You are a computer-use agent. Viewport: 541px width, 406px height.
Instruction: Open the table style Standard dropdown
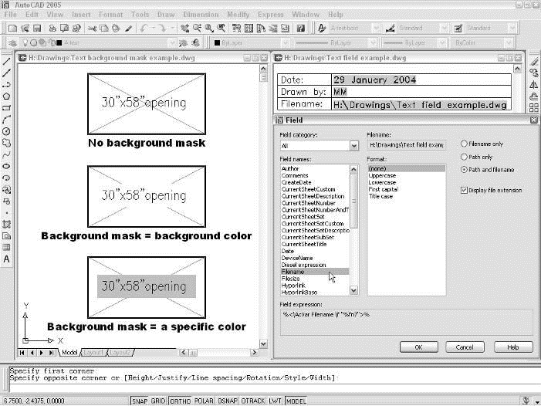click(x=512, y=29)
